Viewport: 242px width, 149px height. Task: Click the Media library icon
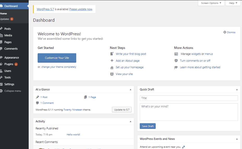(1, 36)
